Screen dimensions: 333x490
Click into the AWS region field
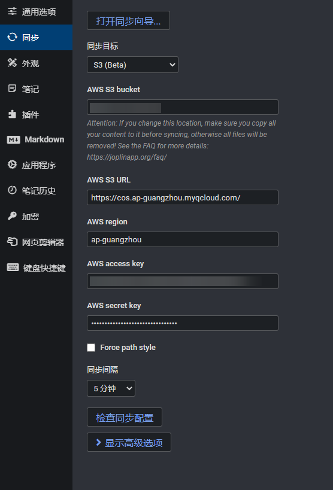183,239
